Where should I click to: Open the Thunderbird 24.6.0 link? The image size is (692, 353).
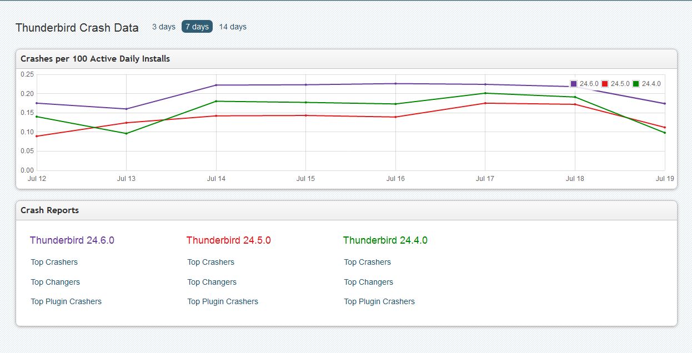(x=72, y=240)
